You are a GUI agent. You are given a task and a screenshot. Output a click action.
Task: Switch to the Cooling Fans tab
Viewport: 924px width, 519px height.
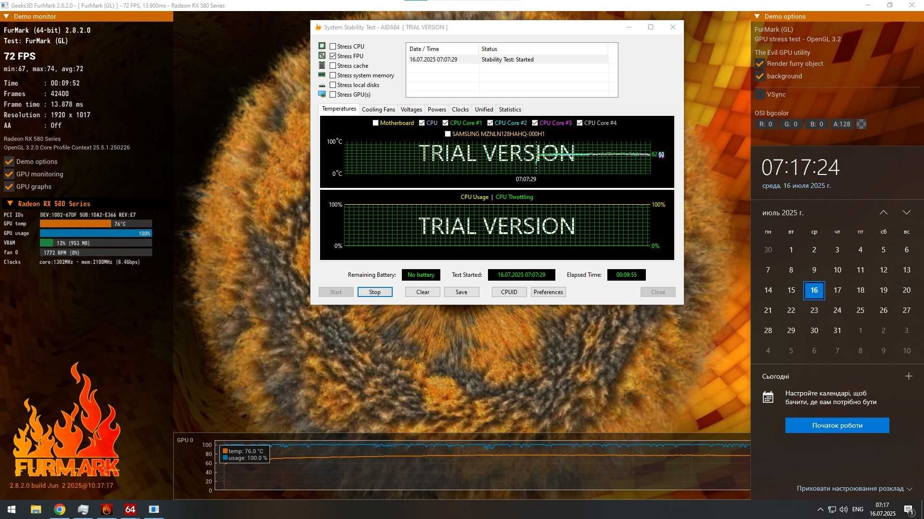pyautogui.click(x=378, y=110)
